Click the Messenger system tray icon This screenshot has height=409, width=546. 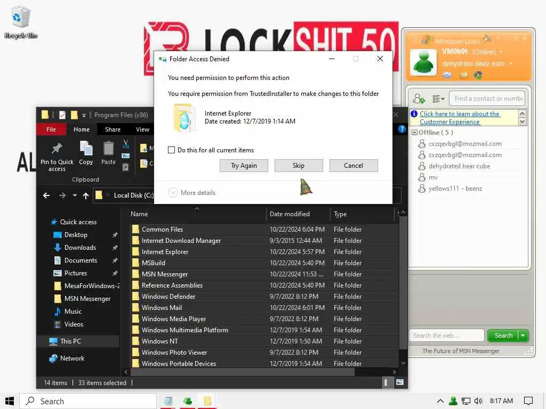pyautogui.click(x=453, y=401)
